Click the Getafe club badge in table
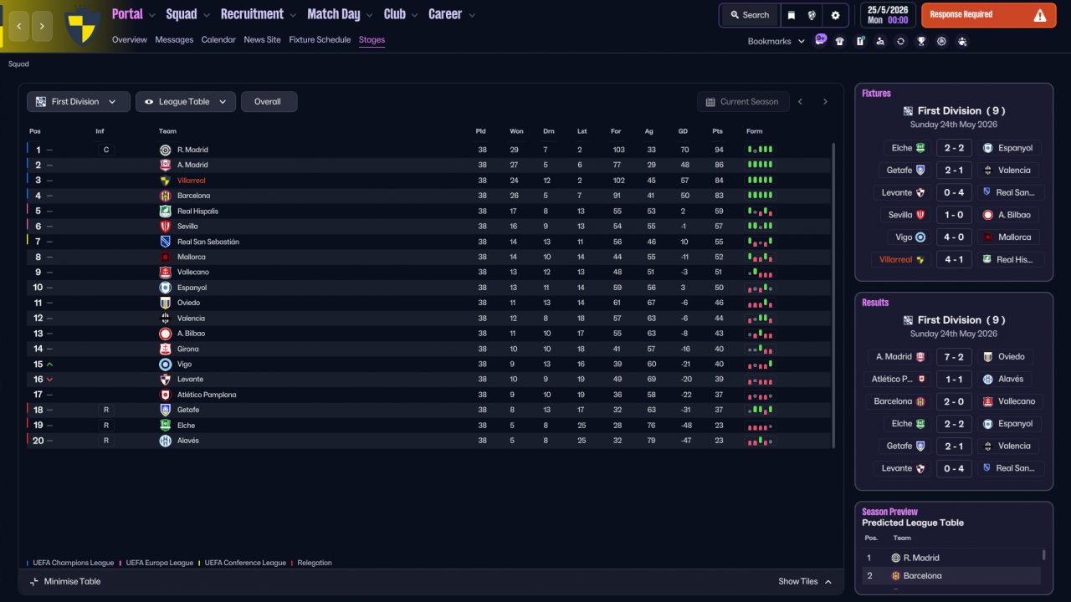The height and width of the screenshot is (602, 1071). coord(165,410)
